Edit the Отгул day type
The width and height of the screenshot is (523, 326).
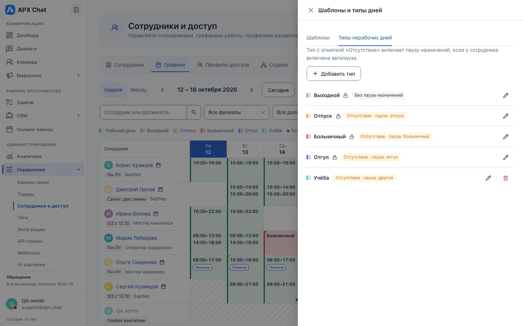click(x=506, y=157)
